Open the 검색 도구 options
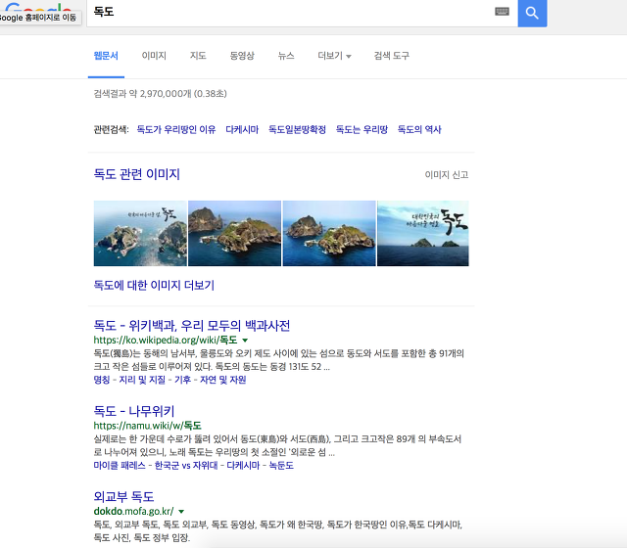This screenshot has height=548, width=627. [392, 56]
